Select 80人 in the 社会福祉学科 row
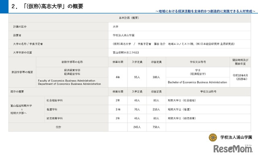Screen dimensions: 258x158 point(156,100)
